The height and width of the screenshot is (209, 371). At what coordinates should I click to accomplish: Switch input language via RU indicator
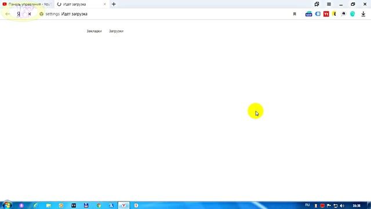click(x=307, y=205)
